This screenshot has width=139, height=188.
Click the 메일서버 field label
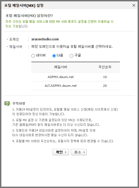[x=16, y=47]
